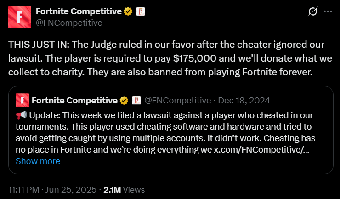Screen dimensions: 340x199
Task: Open the Grok explain icon
Action: (x=313, y=11)
